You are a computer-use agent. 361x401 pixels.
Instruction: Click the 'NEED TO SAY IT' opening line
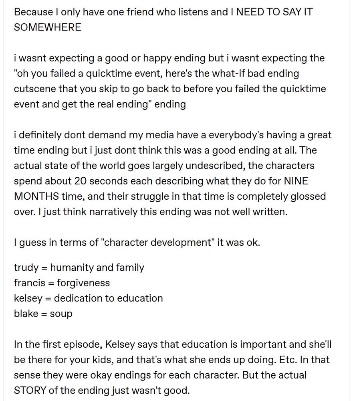(163, 12)
